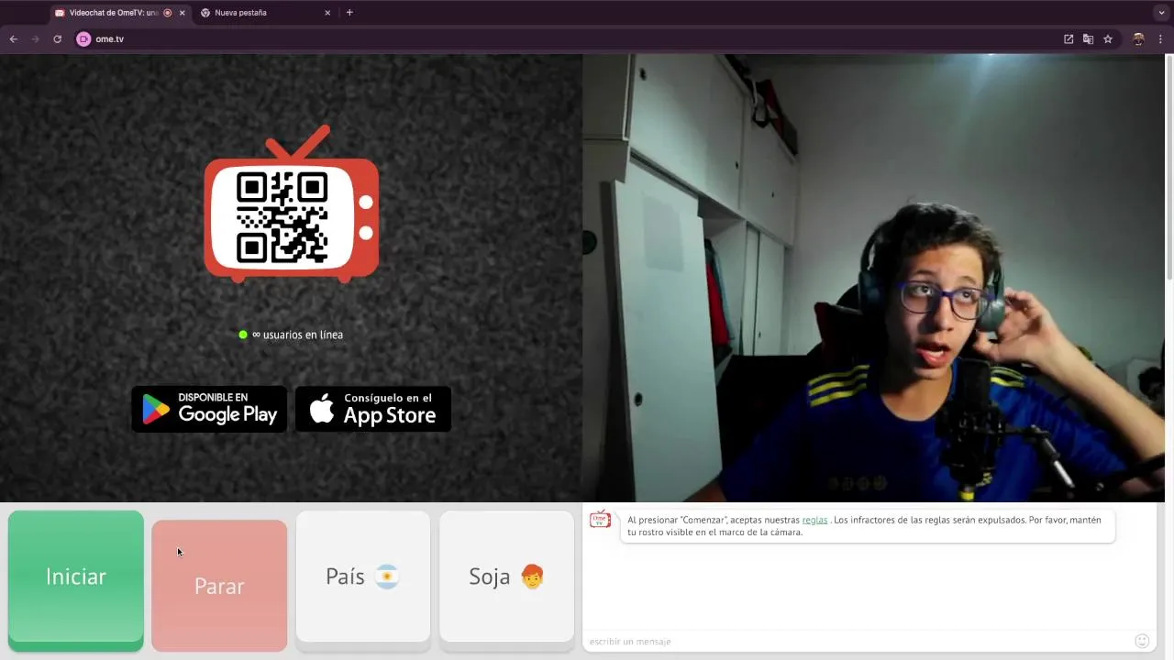Screen dimensions: 1174x660
Task: Click the escribir un mensaje field
Action: pyautogui.click(x=858, y=641)
